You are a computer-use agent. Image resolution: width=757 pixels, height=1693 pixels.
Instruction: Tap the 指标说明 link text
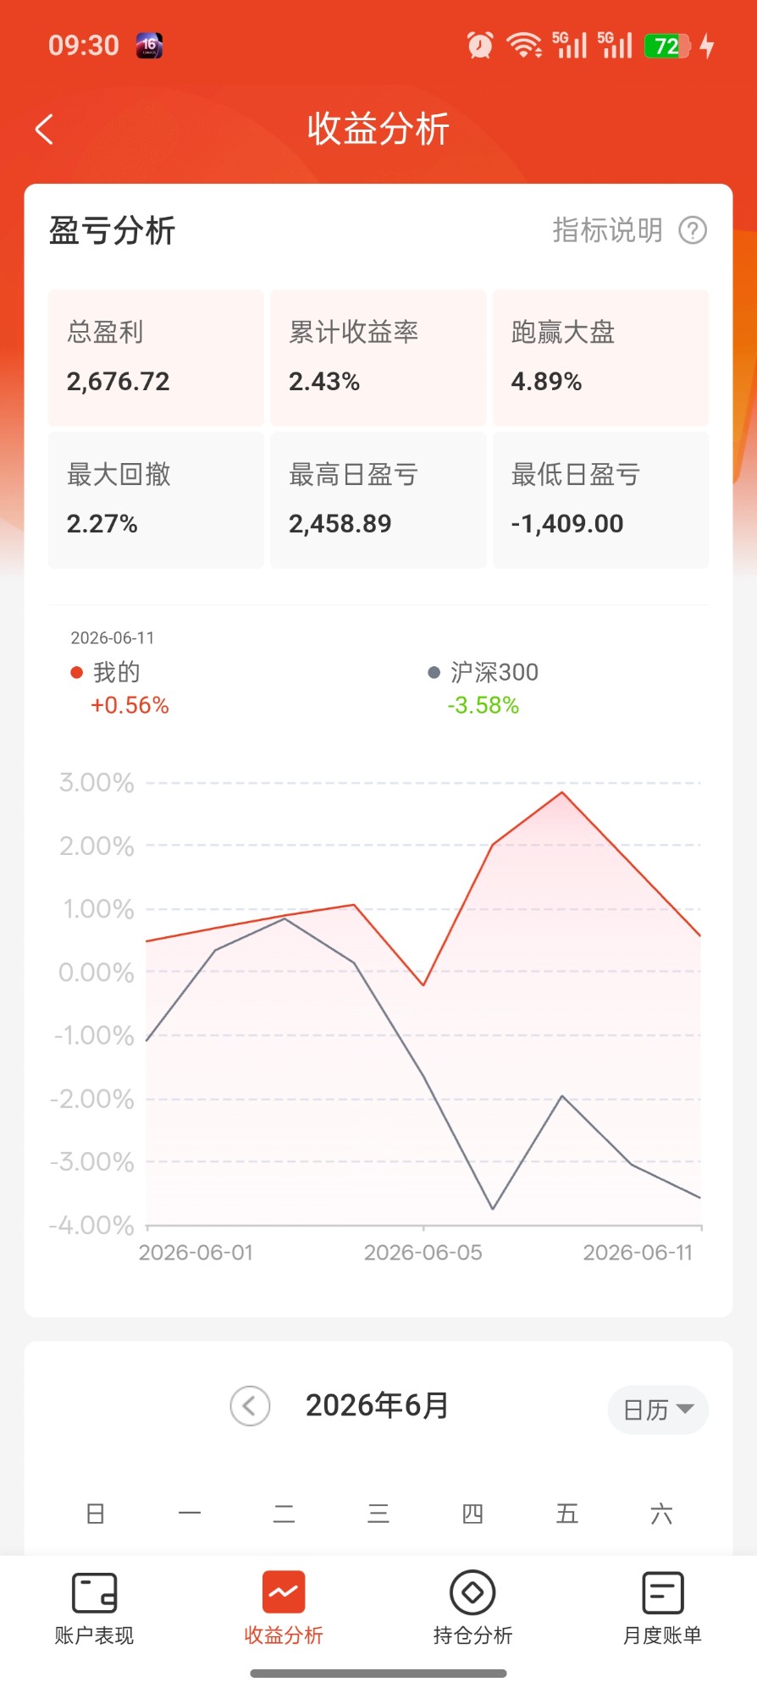coord(607,229)
